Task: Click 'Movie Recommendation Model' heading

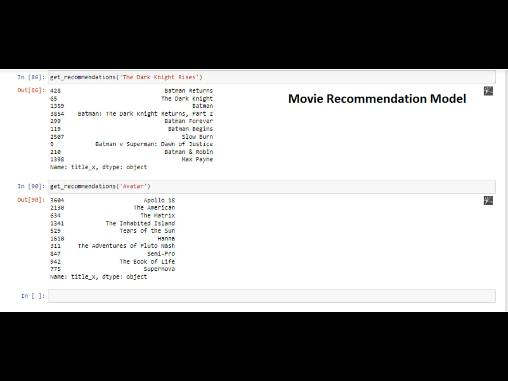Action: [x=377, y=99]
